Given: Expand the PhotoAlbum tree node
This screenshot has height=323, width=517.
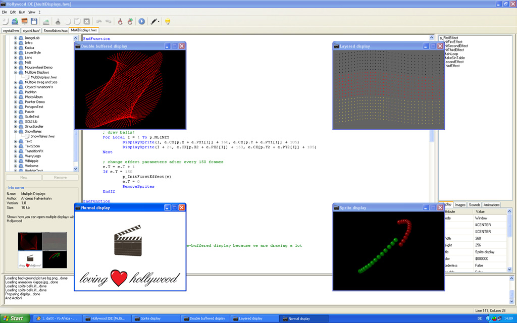Looking at the screenshot, I should 16,97.
